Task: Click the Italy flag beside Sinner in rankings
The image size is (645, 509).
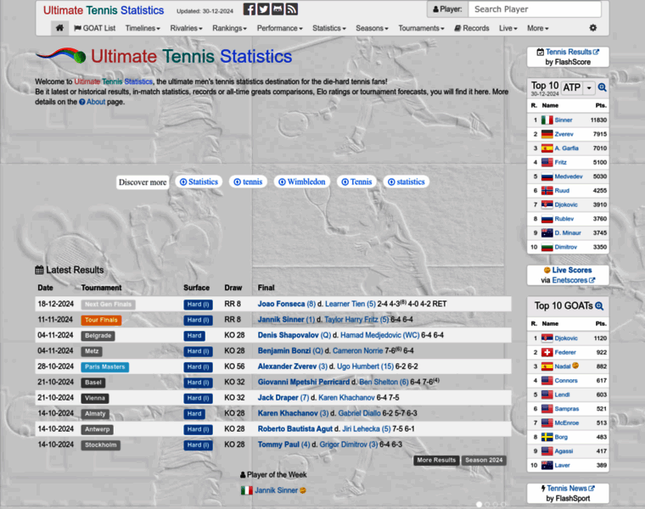Action: point(547,120)
